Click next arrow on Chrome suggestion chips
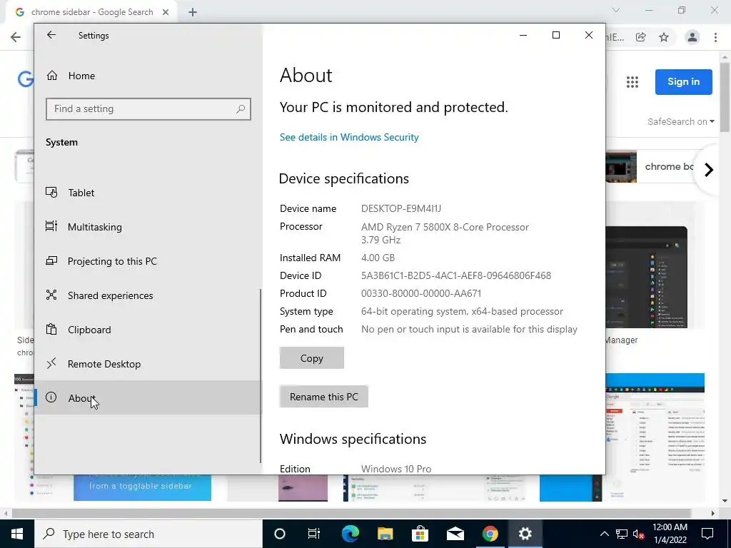731x548 pixels. 709,170
